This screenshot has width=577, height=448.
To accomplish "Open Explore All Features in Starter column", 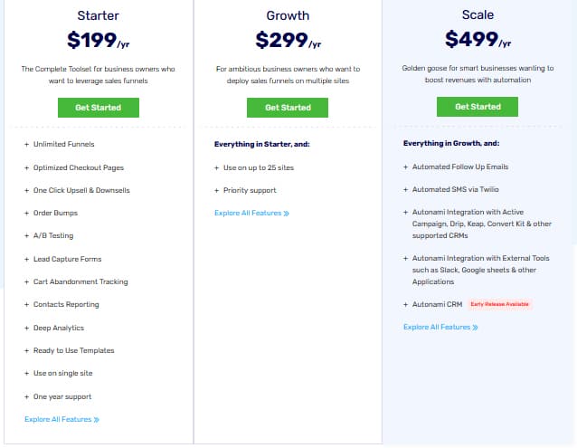I will click(61, 419).
